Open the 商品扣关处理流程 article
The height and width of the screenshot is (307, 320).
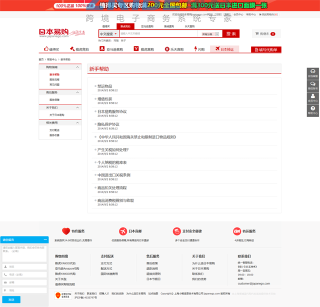pyautogui.click(x=112, y=188)
